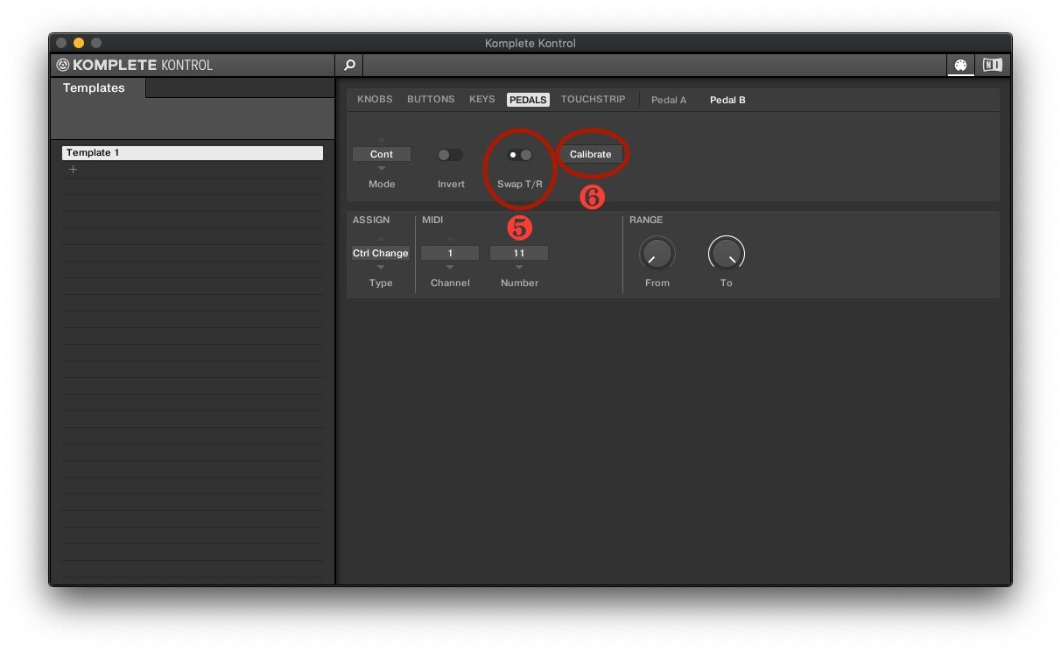Decrease the MIDI Channel with down arrow

click(450, 267)
